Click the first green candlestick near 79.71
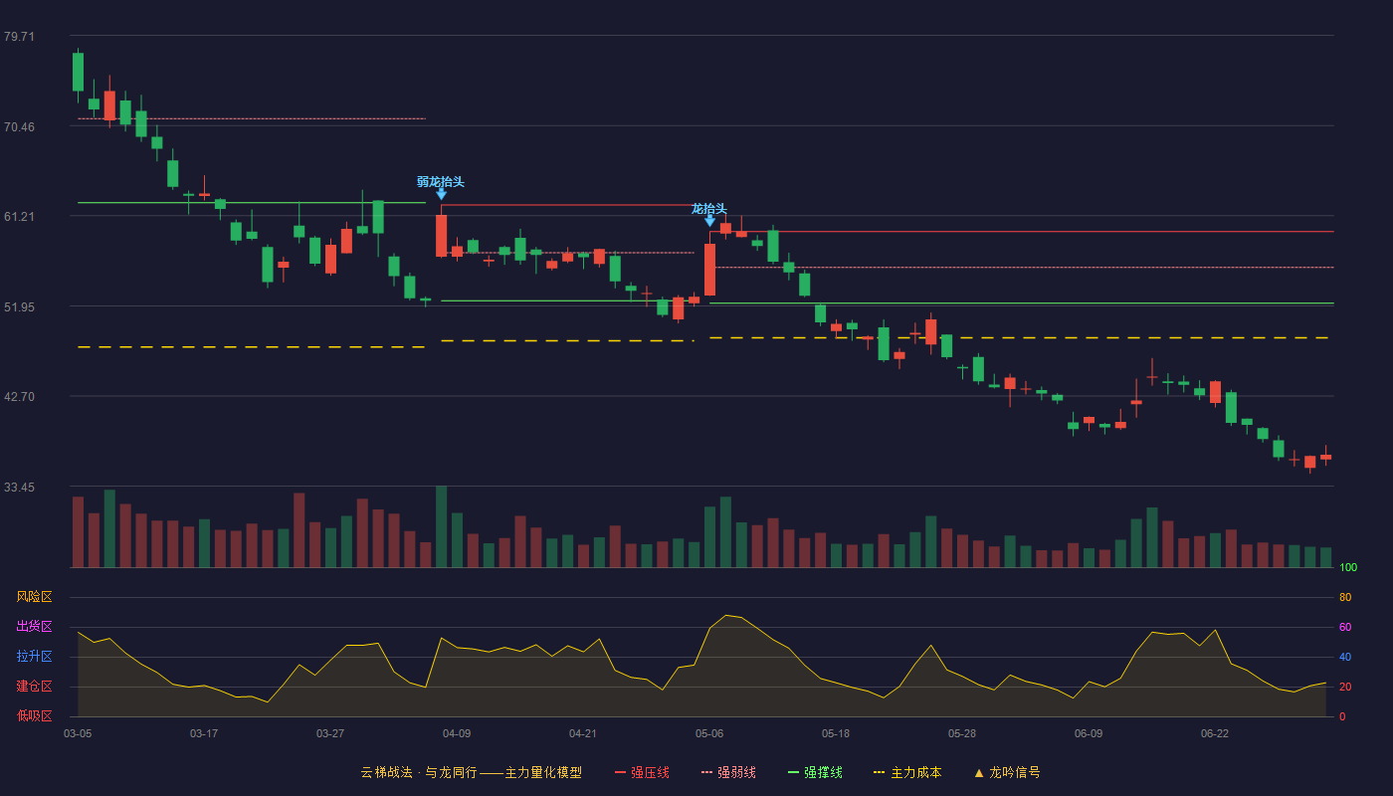 pos(78,72)
